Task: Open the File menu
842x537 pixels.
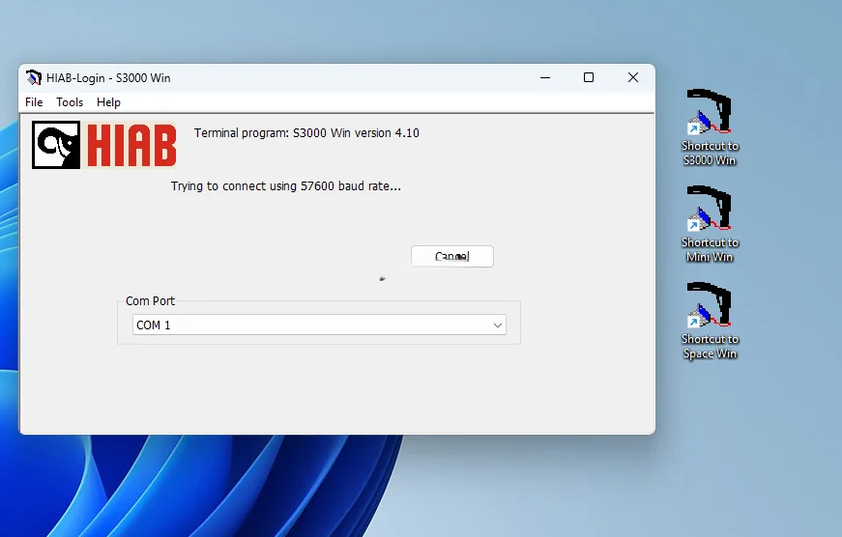Action: pos(34,102)
